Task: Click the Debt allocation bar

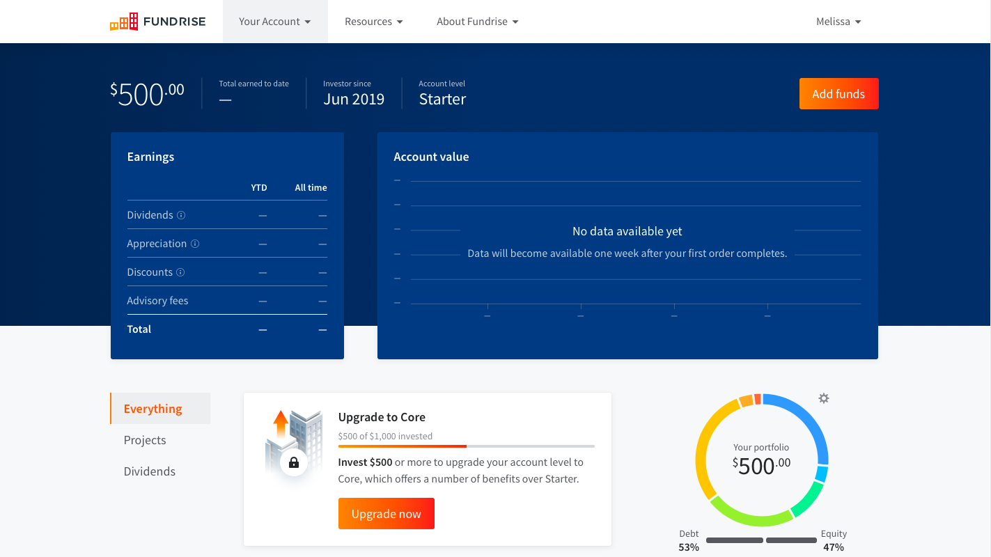Action: 735,540
